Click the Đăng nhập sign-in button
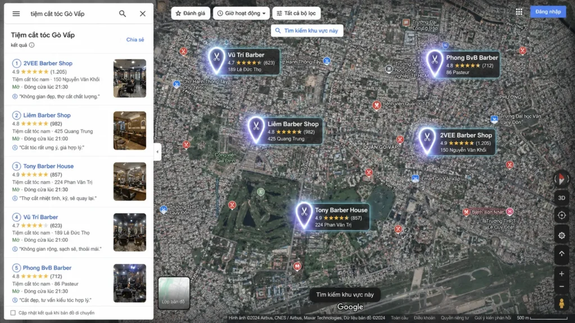 coord(548,12)
